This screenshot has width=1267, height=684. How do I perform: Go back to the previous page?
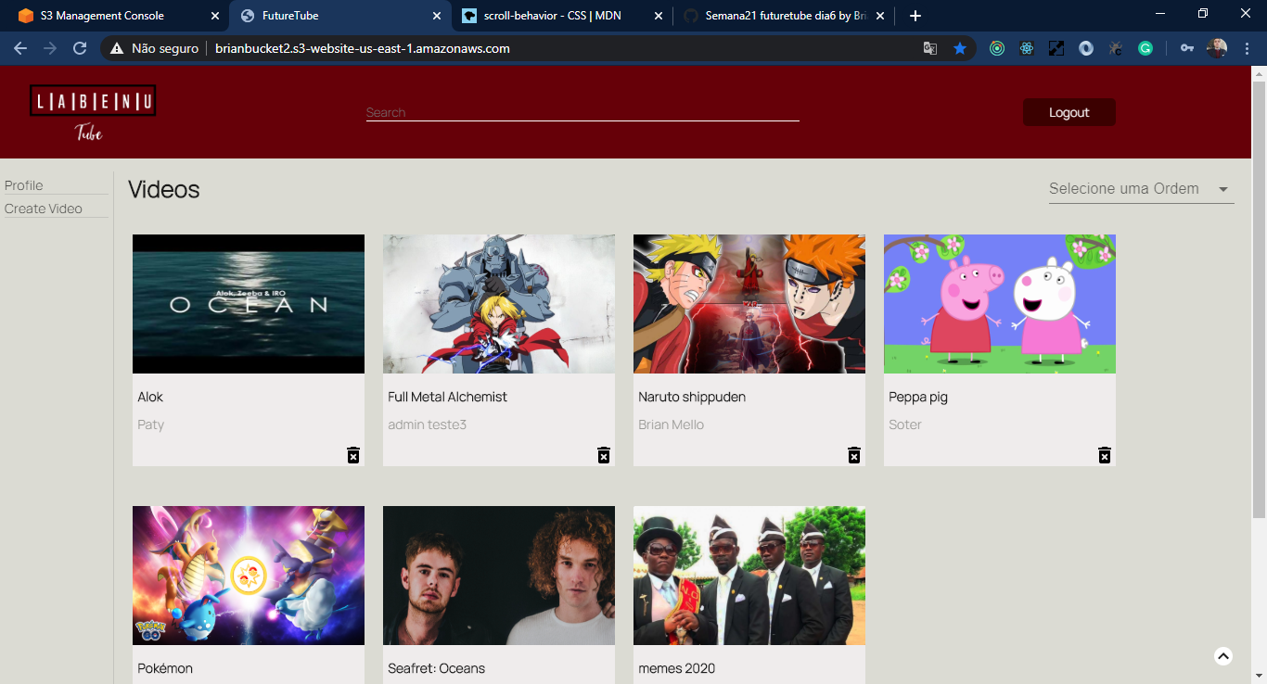tap(20, 48)
